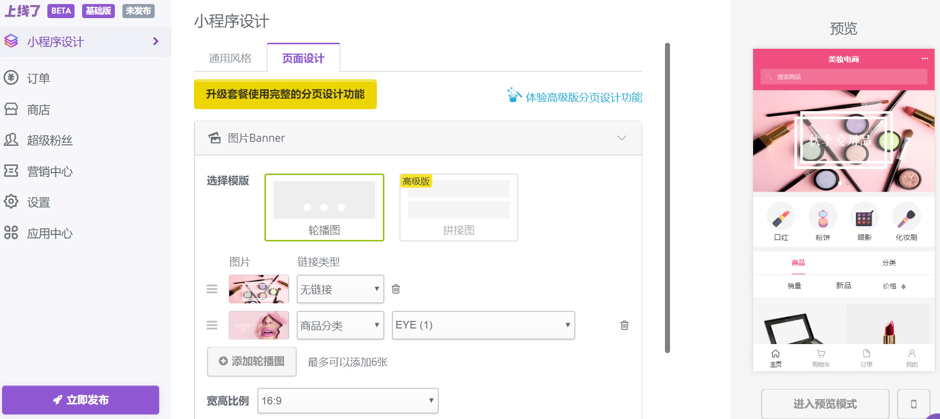The width and height of the screenshot is (940, 419).
Task: Open the 设置 gear icon
Action: (x=11, y=202)
